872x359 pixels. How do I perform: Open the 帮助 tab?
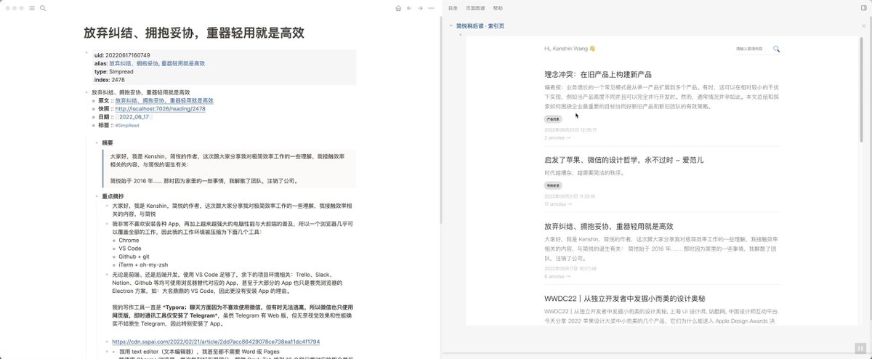498,8
